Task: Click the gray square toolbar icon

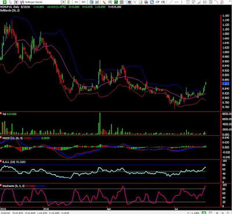Action: (x=122, y=2)
